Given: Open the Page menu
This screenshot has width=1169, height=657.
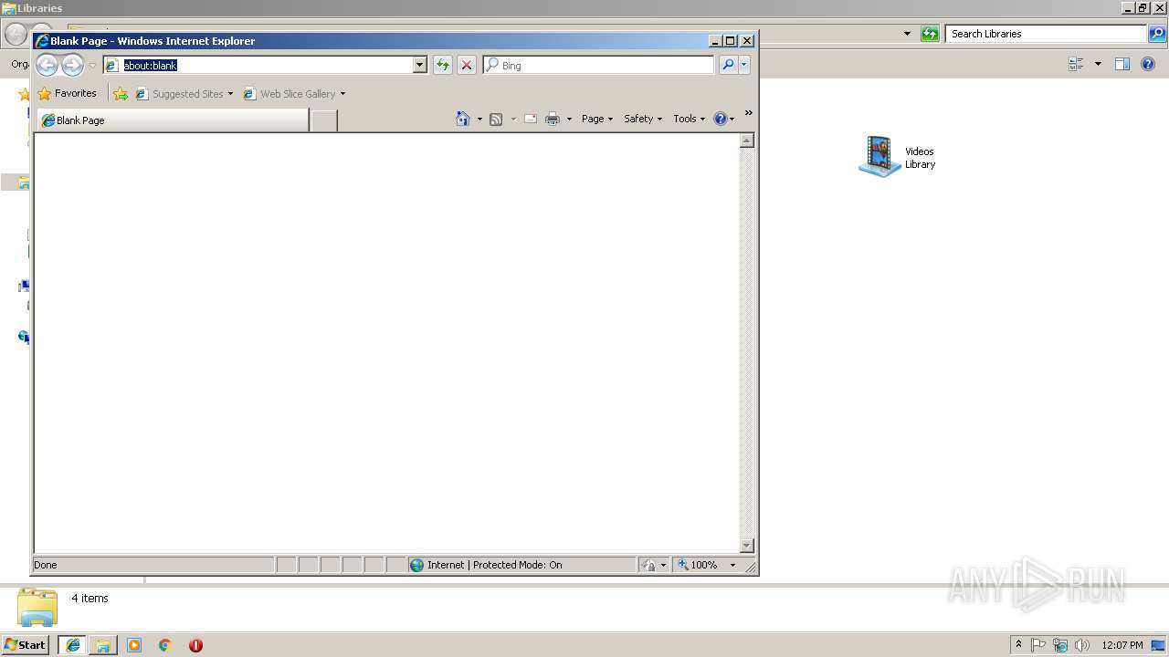Looking at the screenshot, I should point(597,119).
